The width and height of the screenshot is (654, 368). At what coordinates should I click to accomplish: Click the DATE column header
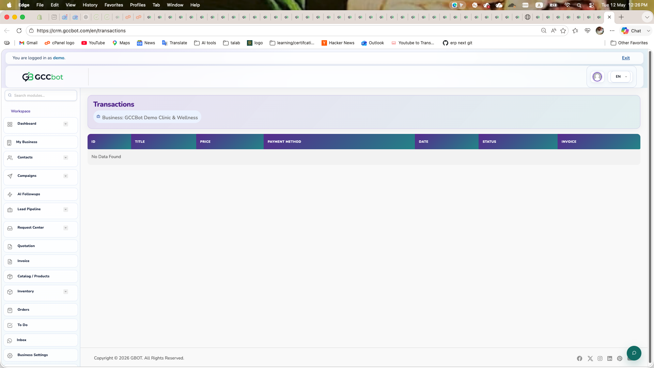447,142
